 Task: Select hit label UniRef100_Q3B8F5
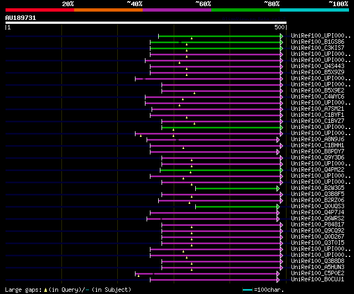[x=317, y=194]
